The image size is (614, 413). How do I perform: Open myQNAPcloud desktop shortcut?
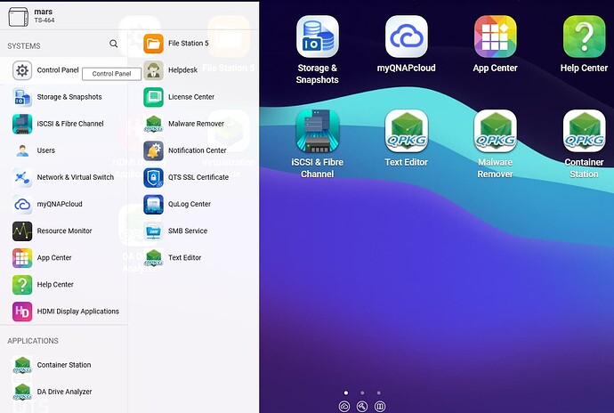(406, 45)
